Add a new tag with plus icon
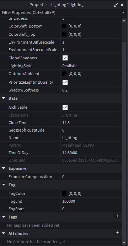Image resolution: width=128 pixels, height=246 pixels. (117, 216)
